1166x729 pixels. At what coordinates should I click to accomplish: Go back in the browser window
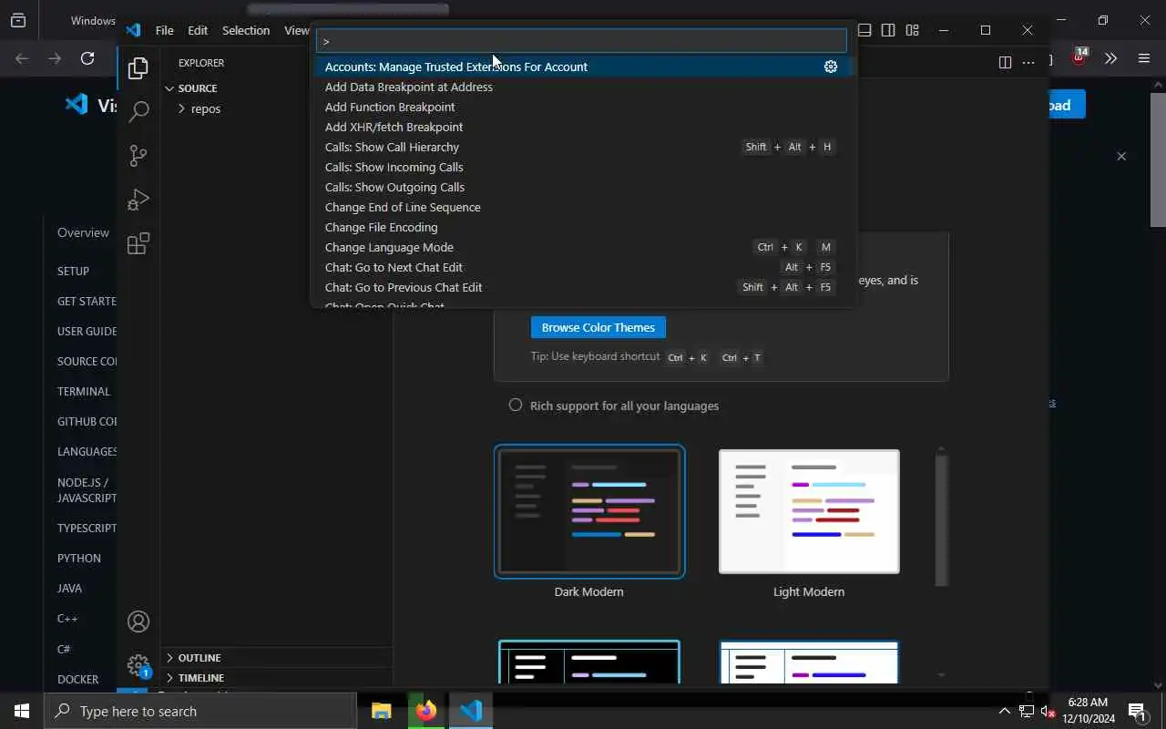[x=22, y=58]
